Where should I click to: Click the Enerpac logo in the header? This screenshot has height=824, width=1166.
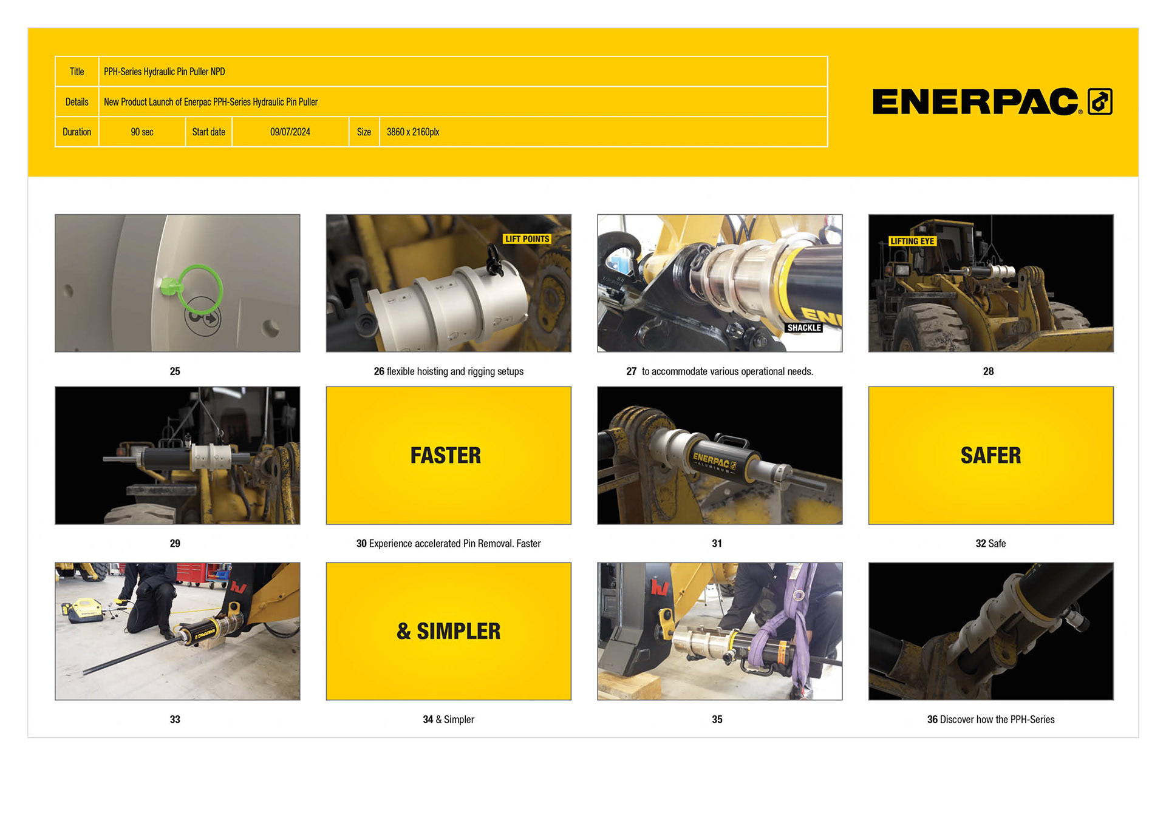[x=992, y=101]
